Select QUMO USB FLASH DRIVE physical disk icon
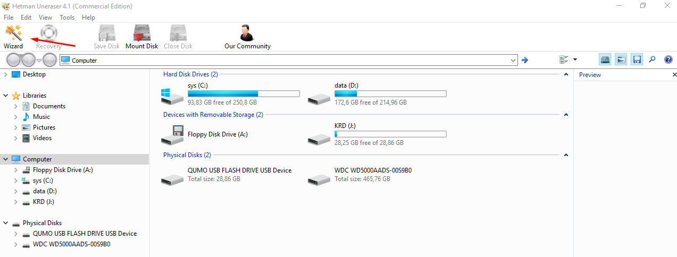 click(x=172, y=178)
